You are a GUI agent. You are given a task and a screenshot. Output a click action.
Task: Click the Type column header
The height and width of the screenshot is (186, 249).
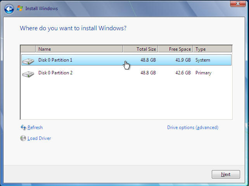click(212, 49)
